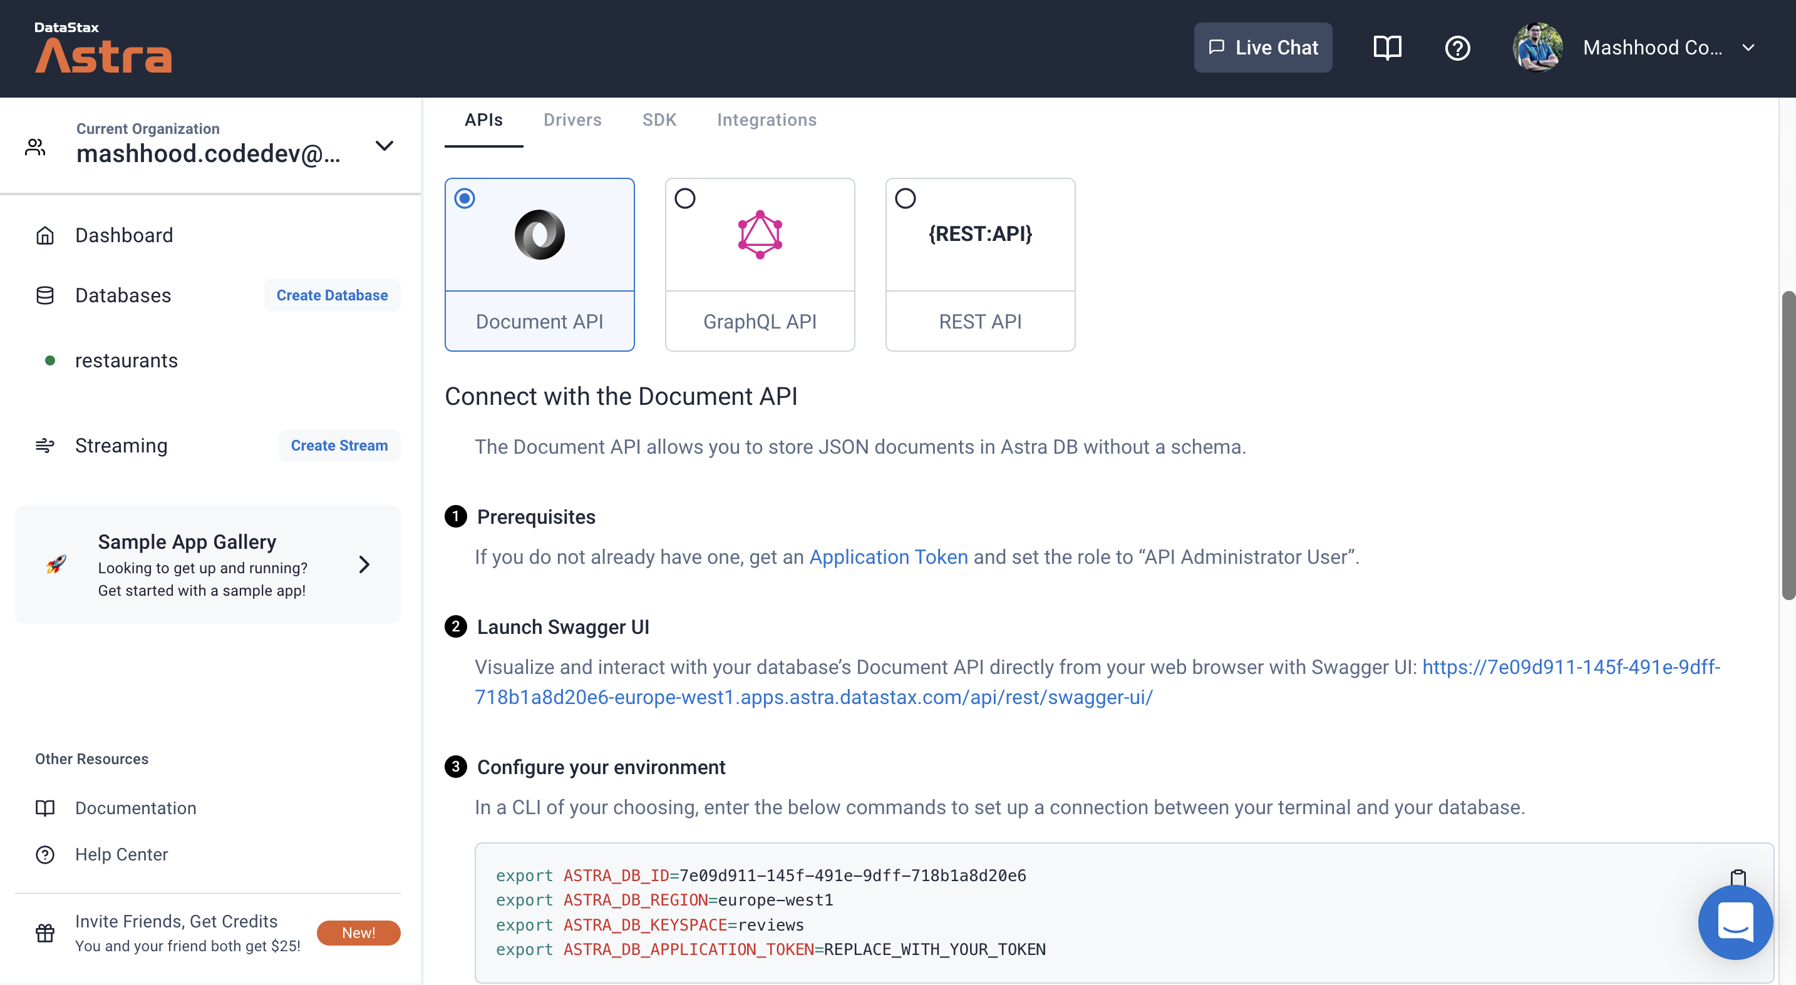Open Streaming in the sidebar

121,445
